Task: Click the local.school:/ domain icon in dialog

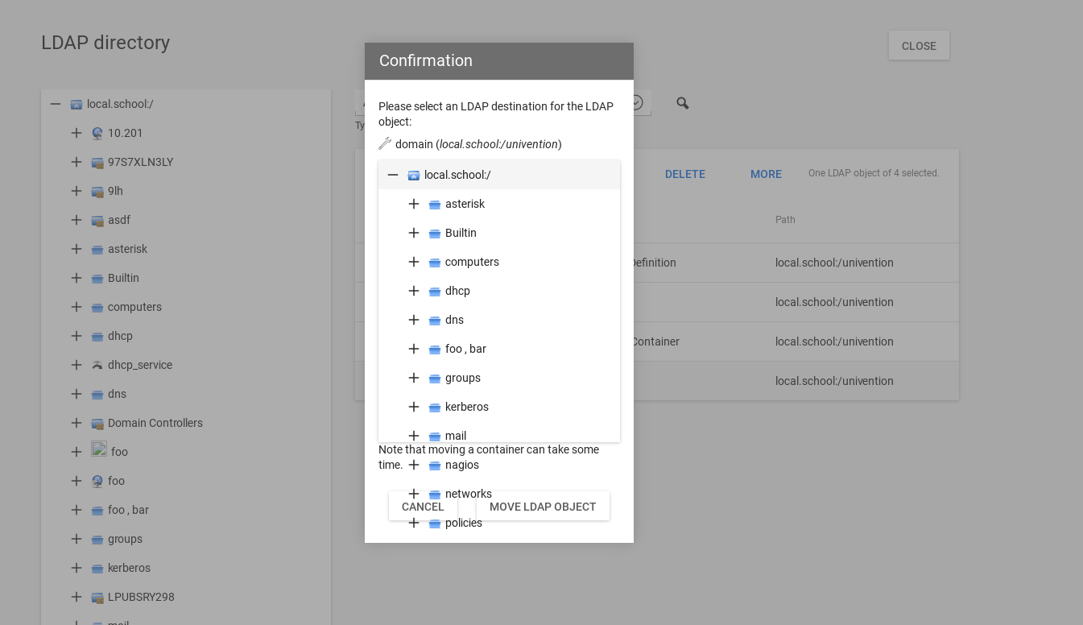Action: click(414, 175)
